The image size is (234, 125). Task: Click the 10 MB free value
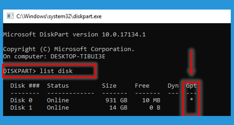coord(151,100)
